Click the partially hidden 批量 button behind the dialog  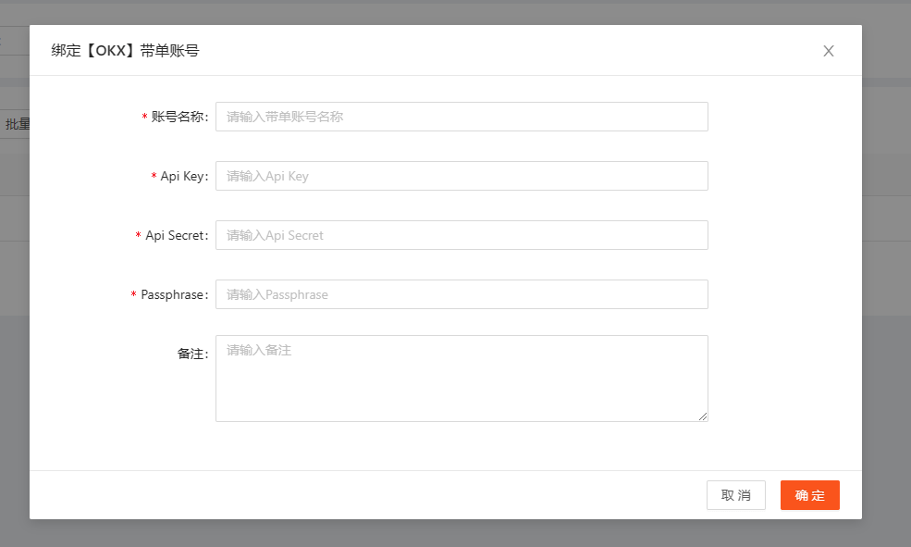coord(15,124)
